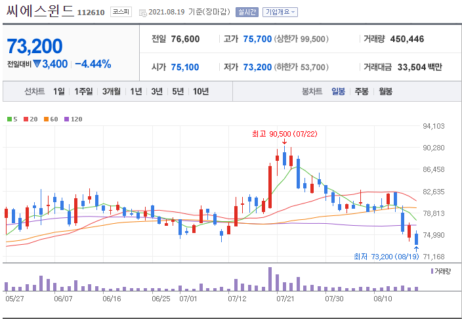The width and height of the screenshot is (462, 319).
Task: Click the calendar clock icon beside the date
Action: click(x=143, y=13)
